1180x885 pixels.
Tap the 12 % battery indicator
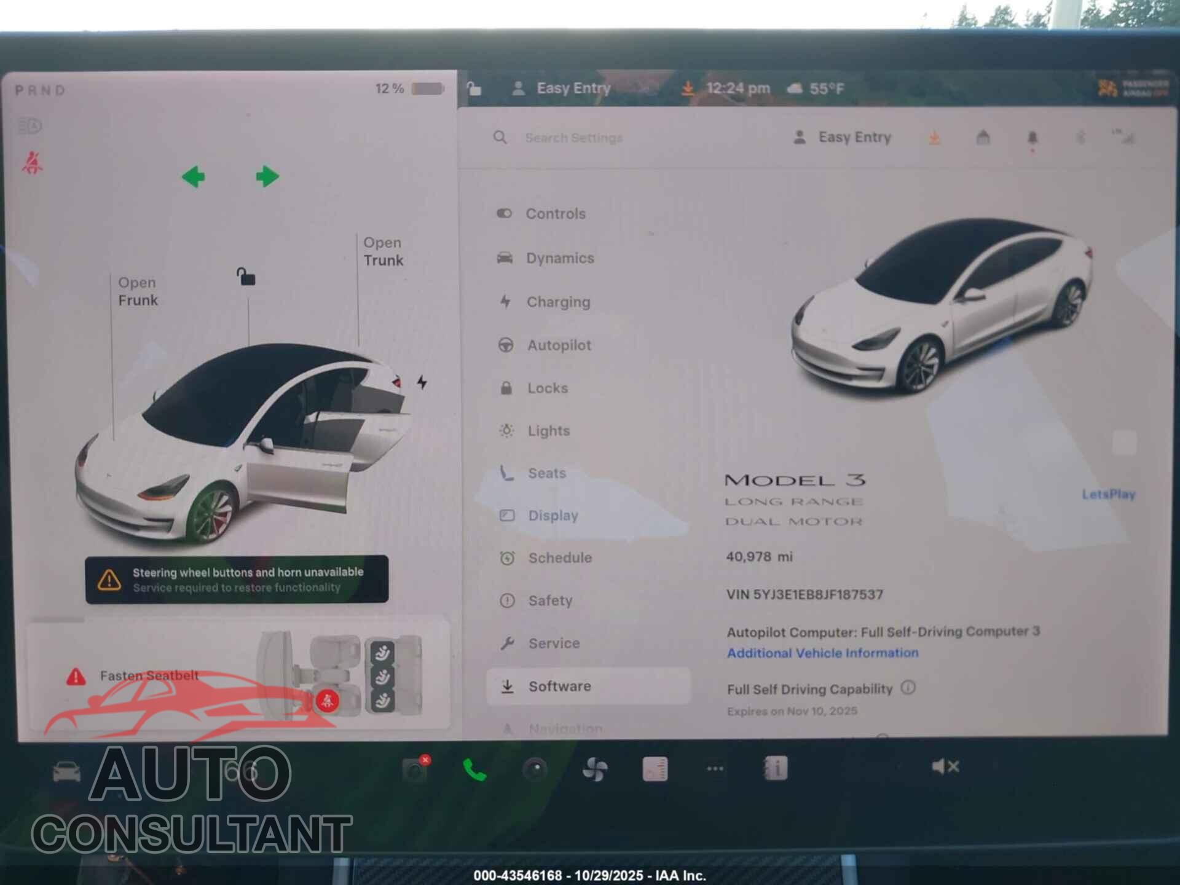point(409,88)
